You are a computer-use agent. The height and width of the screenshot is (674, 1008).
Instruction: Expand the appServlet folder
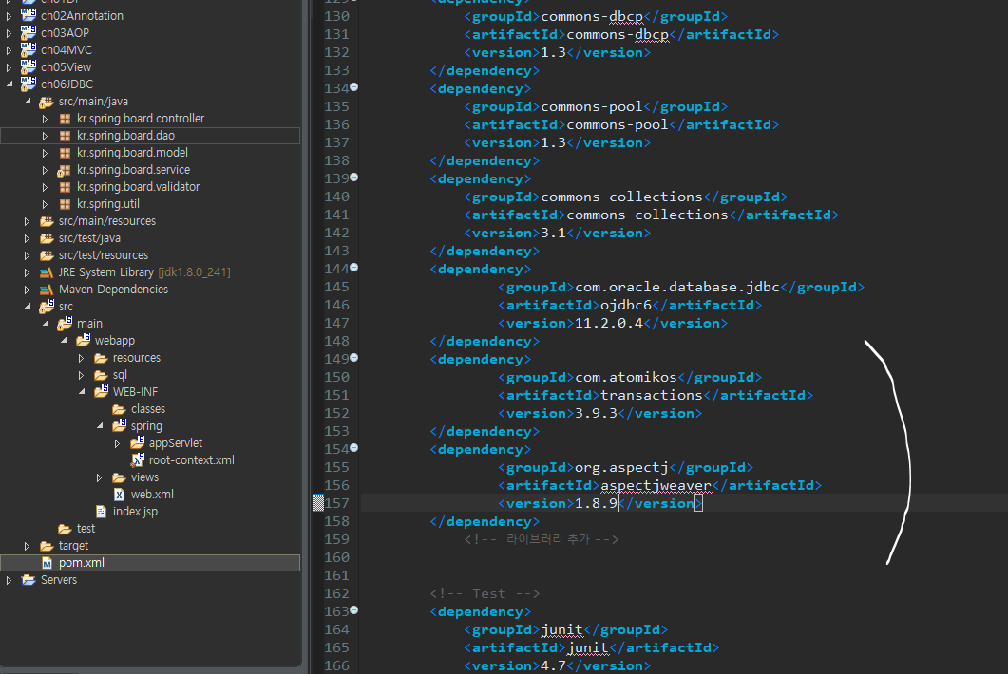(x=117, y=443)
